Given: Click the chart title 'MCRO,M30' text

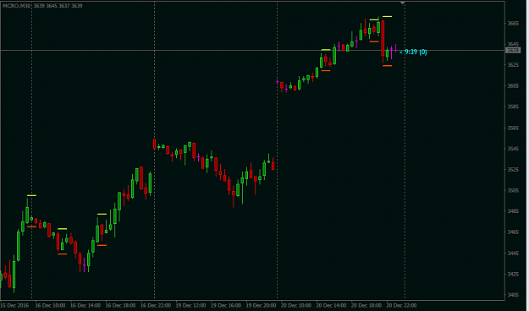Looking at the screenshot, I should click(x=16, y=6).
